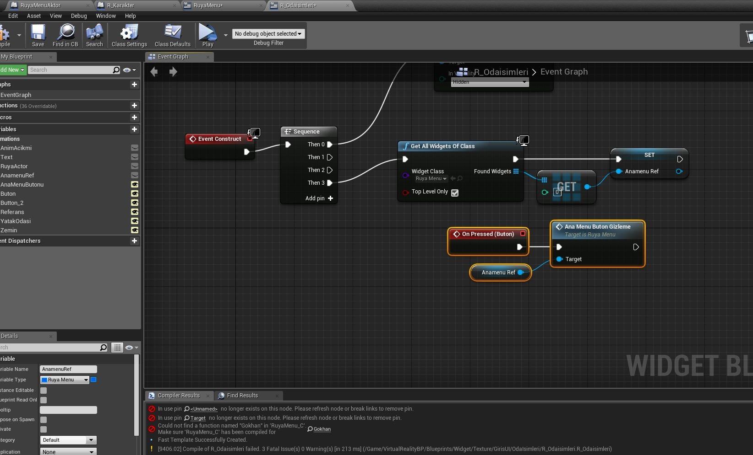Toggle visibility eye for AnaMenuButonu variable
Viewport: 753px width, 455px height.
tap(135, 185)
